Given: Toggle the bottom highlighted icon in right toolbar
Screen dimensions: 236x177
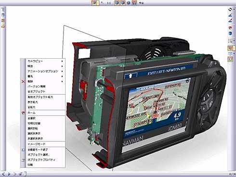Looking at the screenshot, I should pos(230,59).
